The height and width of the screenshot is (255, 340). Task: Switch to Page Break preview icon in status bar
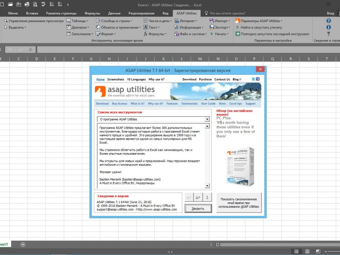(318, 251)
